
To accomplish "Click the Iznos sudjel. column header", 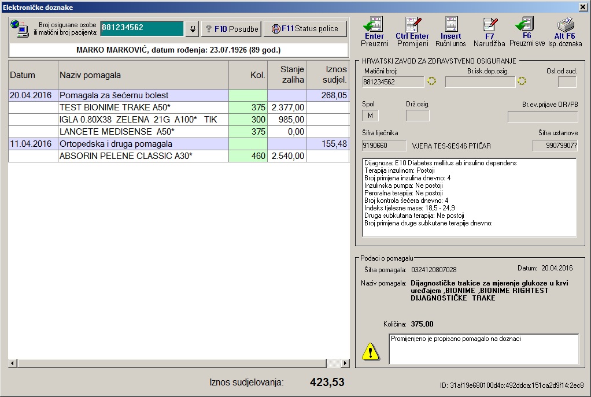I will (327, 75).
